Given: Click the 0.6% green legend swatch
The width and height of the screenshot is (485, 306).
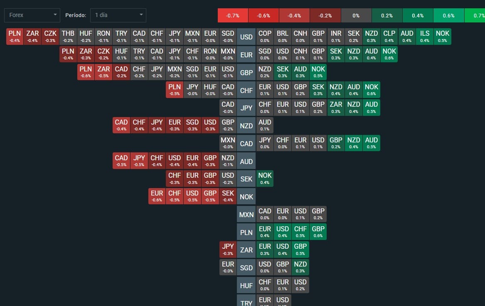Looking at the screenshot, I should [x=448, y=15].
